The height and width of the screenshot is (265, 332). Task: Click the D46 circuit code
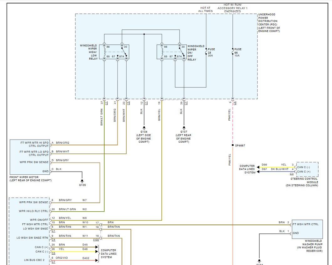[x=85, y=249]
